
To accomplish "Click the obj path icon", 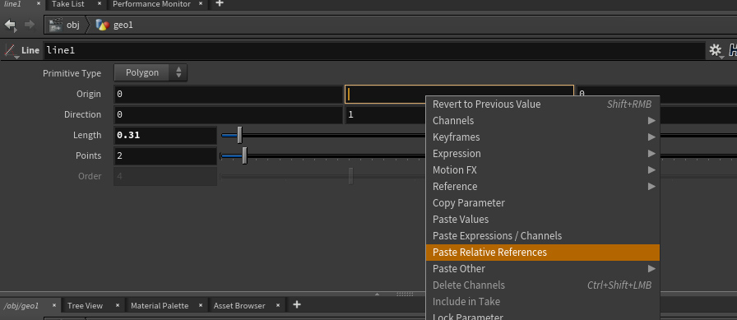I will pos(55,25).
